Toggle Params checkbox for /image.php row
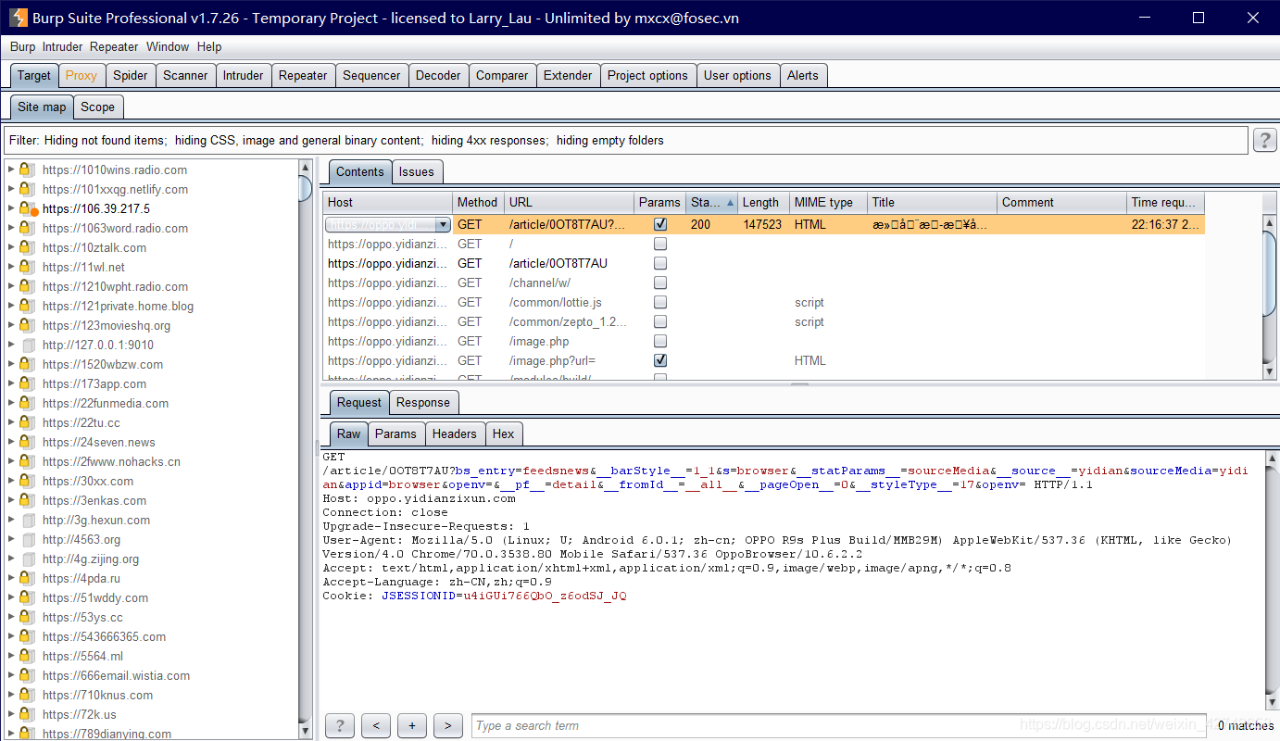Image resolution: width=1280 pixels, height=741 pixels. [660, 341]
